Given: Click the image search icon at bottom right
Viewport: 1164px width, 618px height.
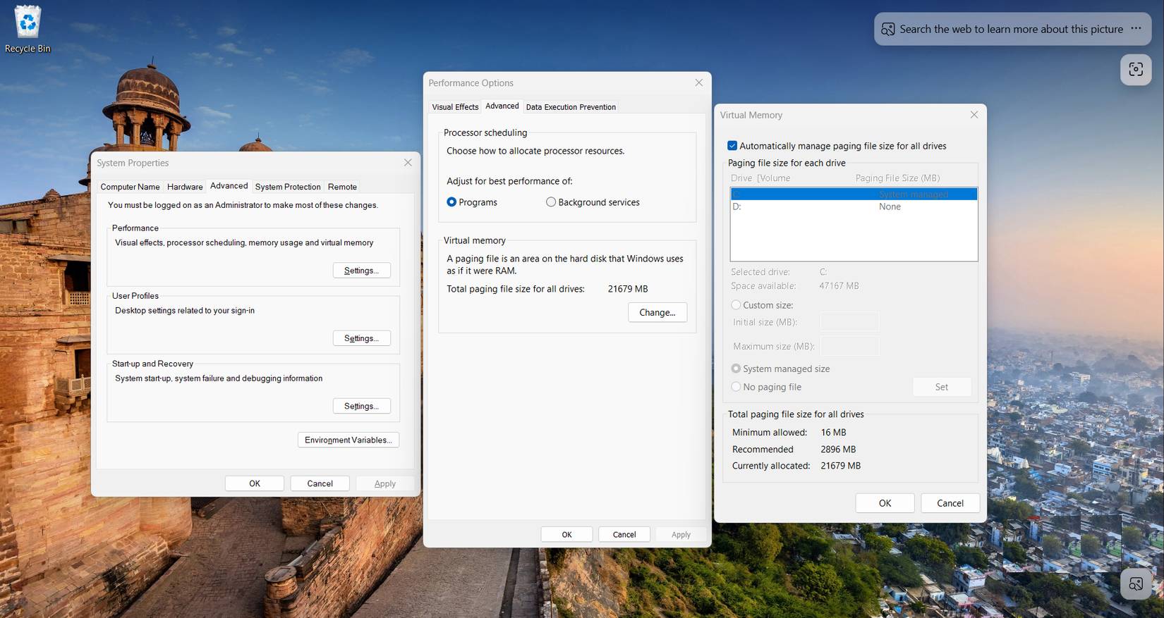Looking at the screenshot, I should [1136, 583].
